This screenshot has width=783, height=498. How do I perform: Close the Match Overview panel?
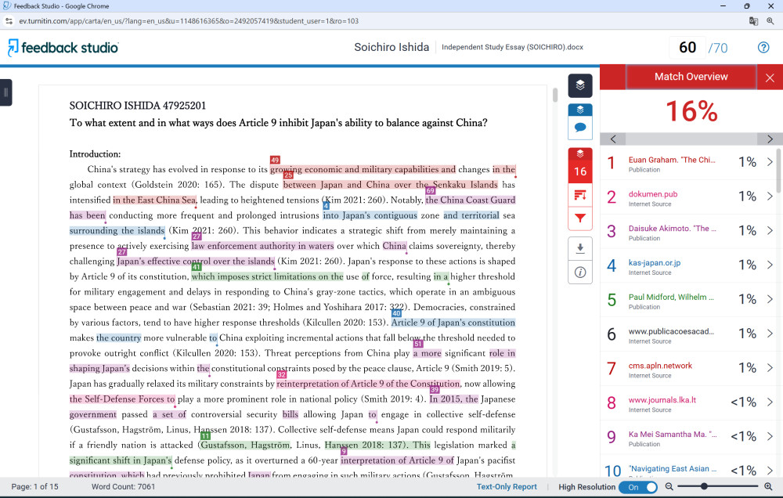(x=770, y=78)
